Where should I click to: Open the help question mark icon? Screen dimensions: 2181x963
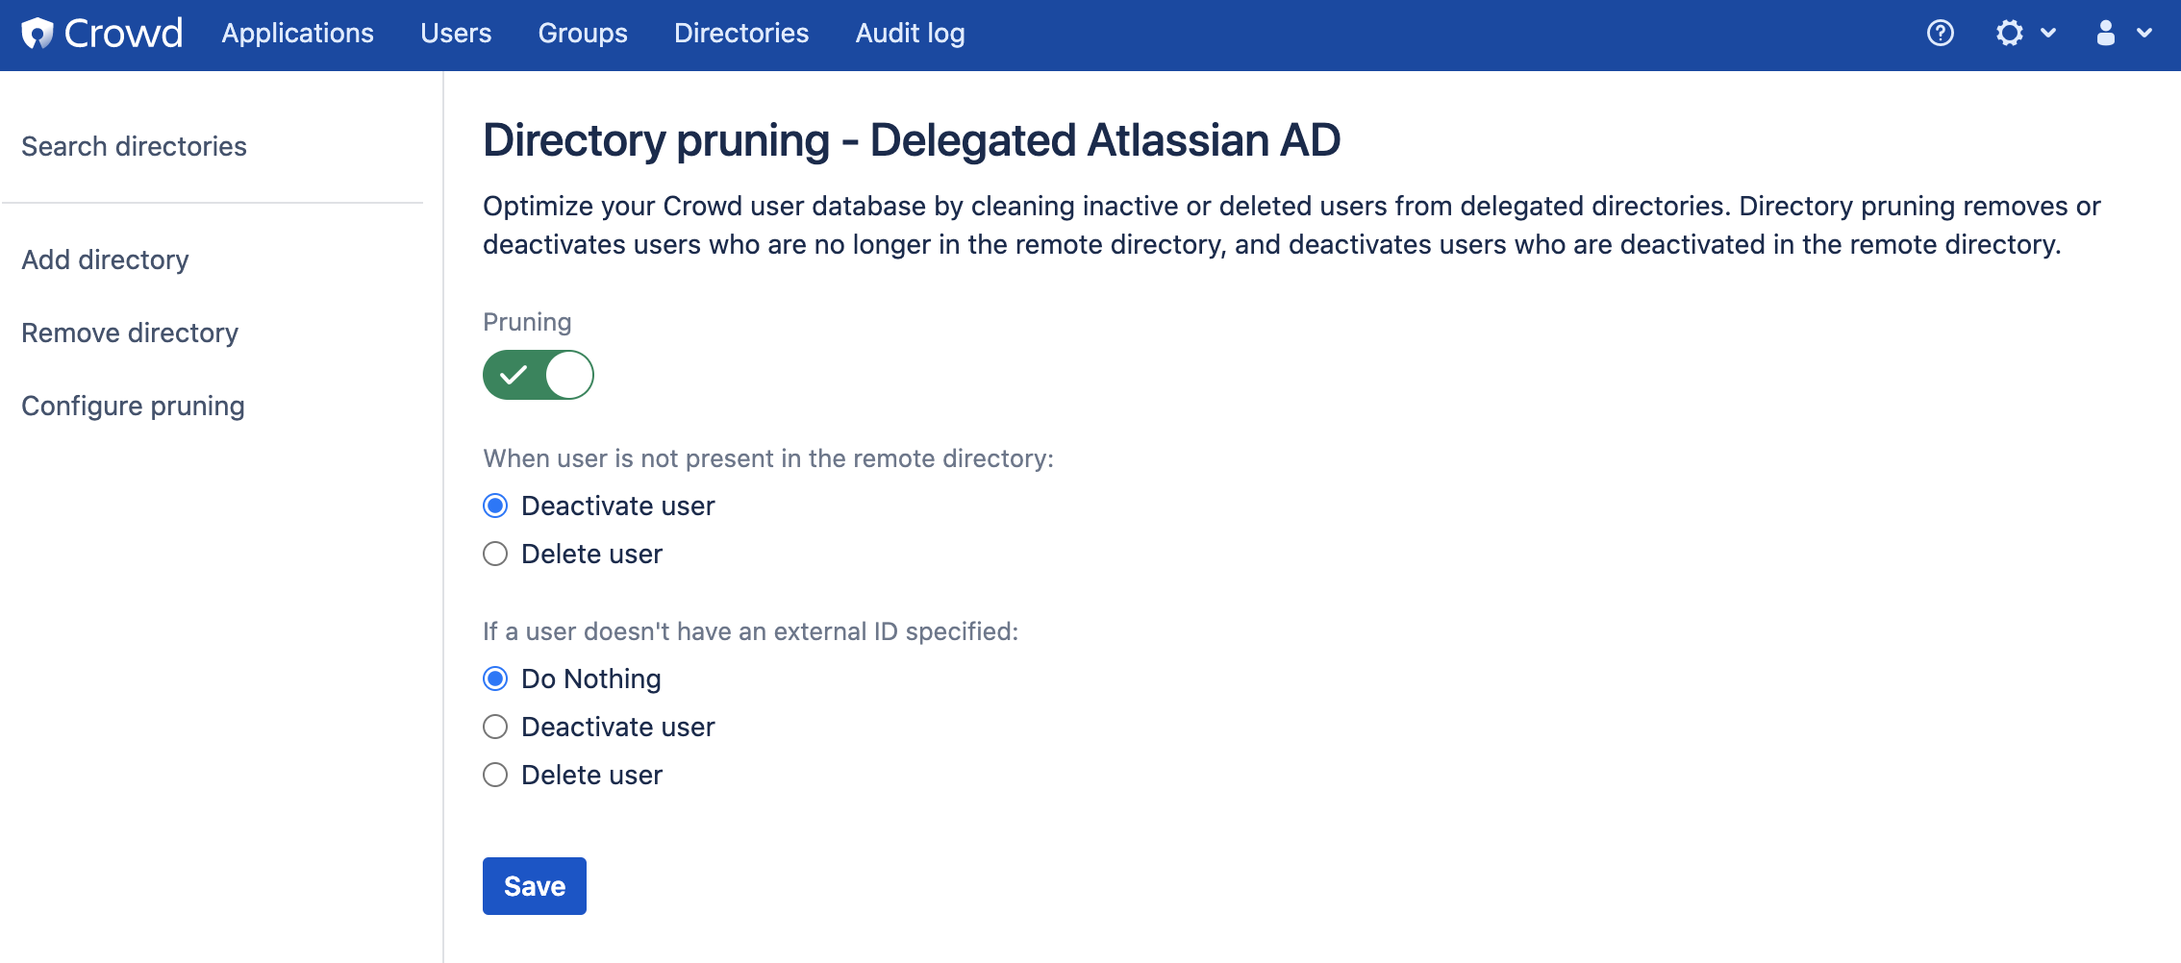(1941, 34)
